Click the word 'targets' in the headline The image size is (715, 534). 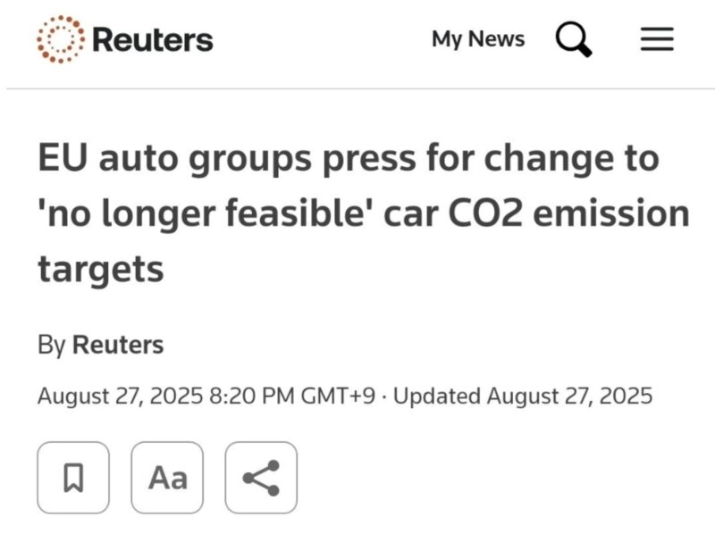click(101, 269)
